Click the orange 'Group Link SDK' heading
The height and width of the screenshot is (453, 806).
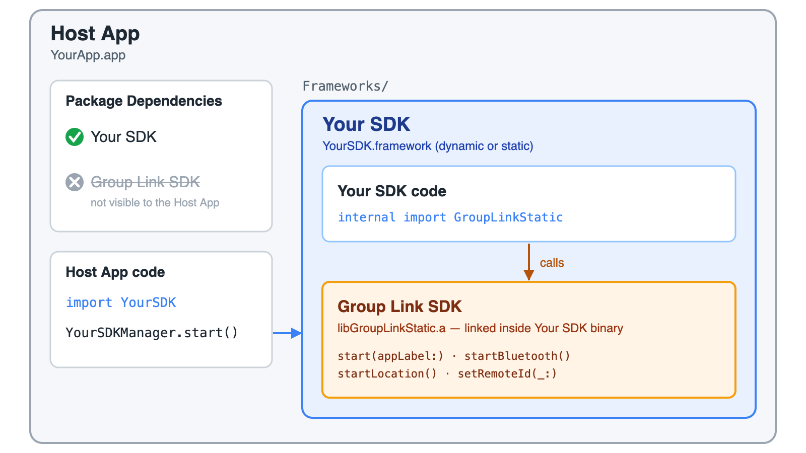pos(399,307)
